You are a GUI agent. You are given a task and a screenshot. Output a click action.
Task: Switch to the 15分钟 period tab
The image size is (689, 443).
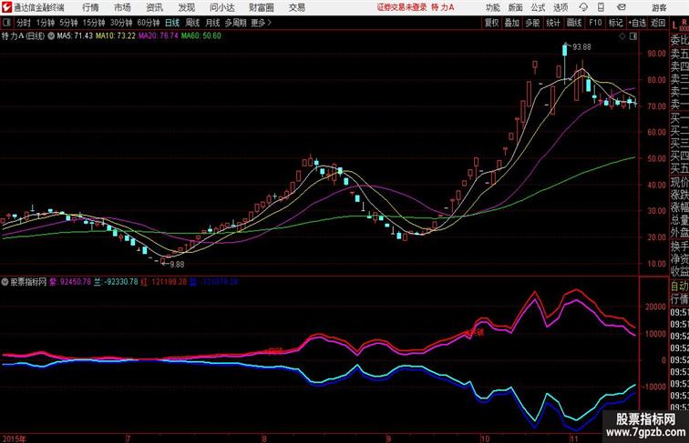[94, 23]
